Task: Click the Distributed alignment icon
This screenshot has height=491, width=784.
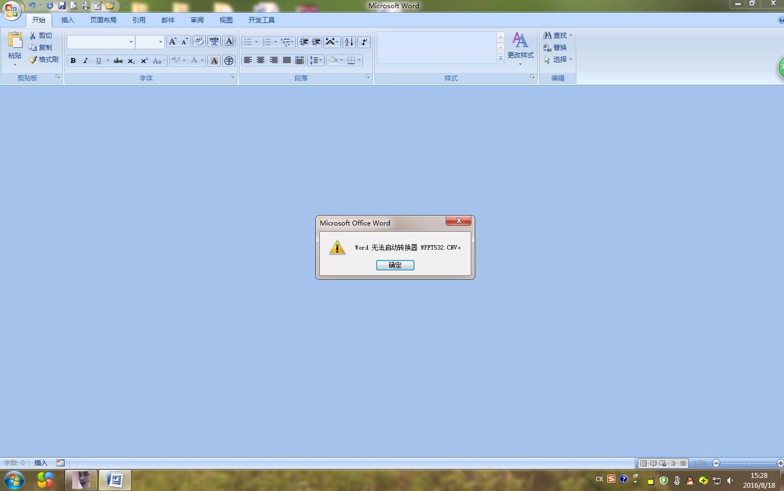Action: coord(299,60)
